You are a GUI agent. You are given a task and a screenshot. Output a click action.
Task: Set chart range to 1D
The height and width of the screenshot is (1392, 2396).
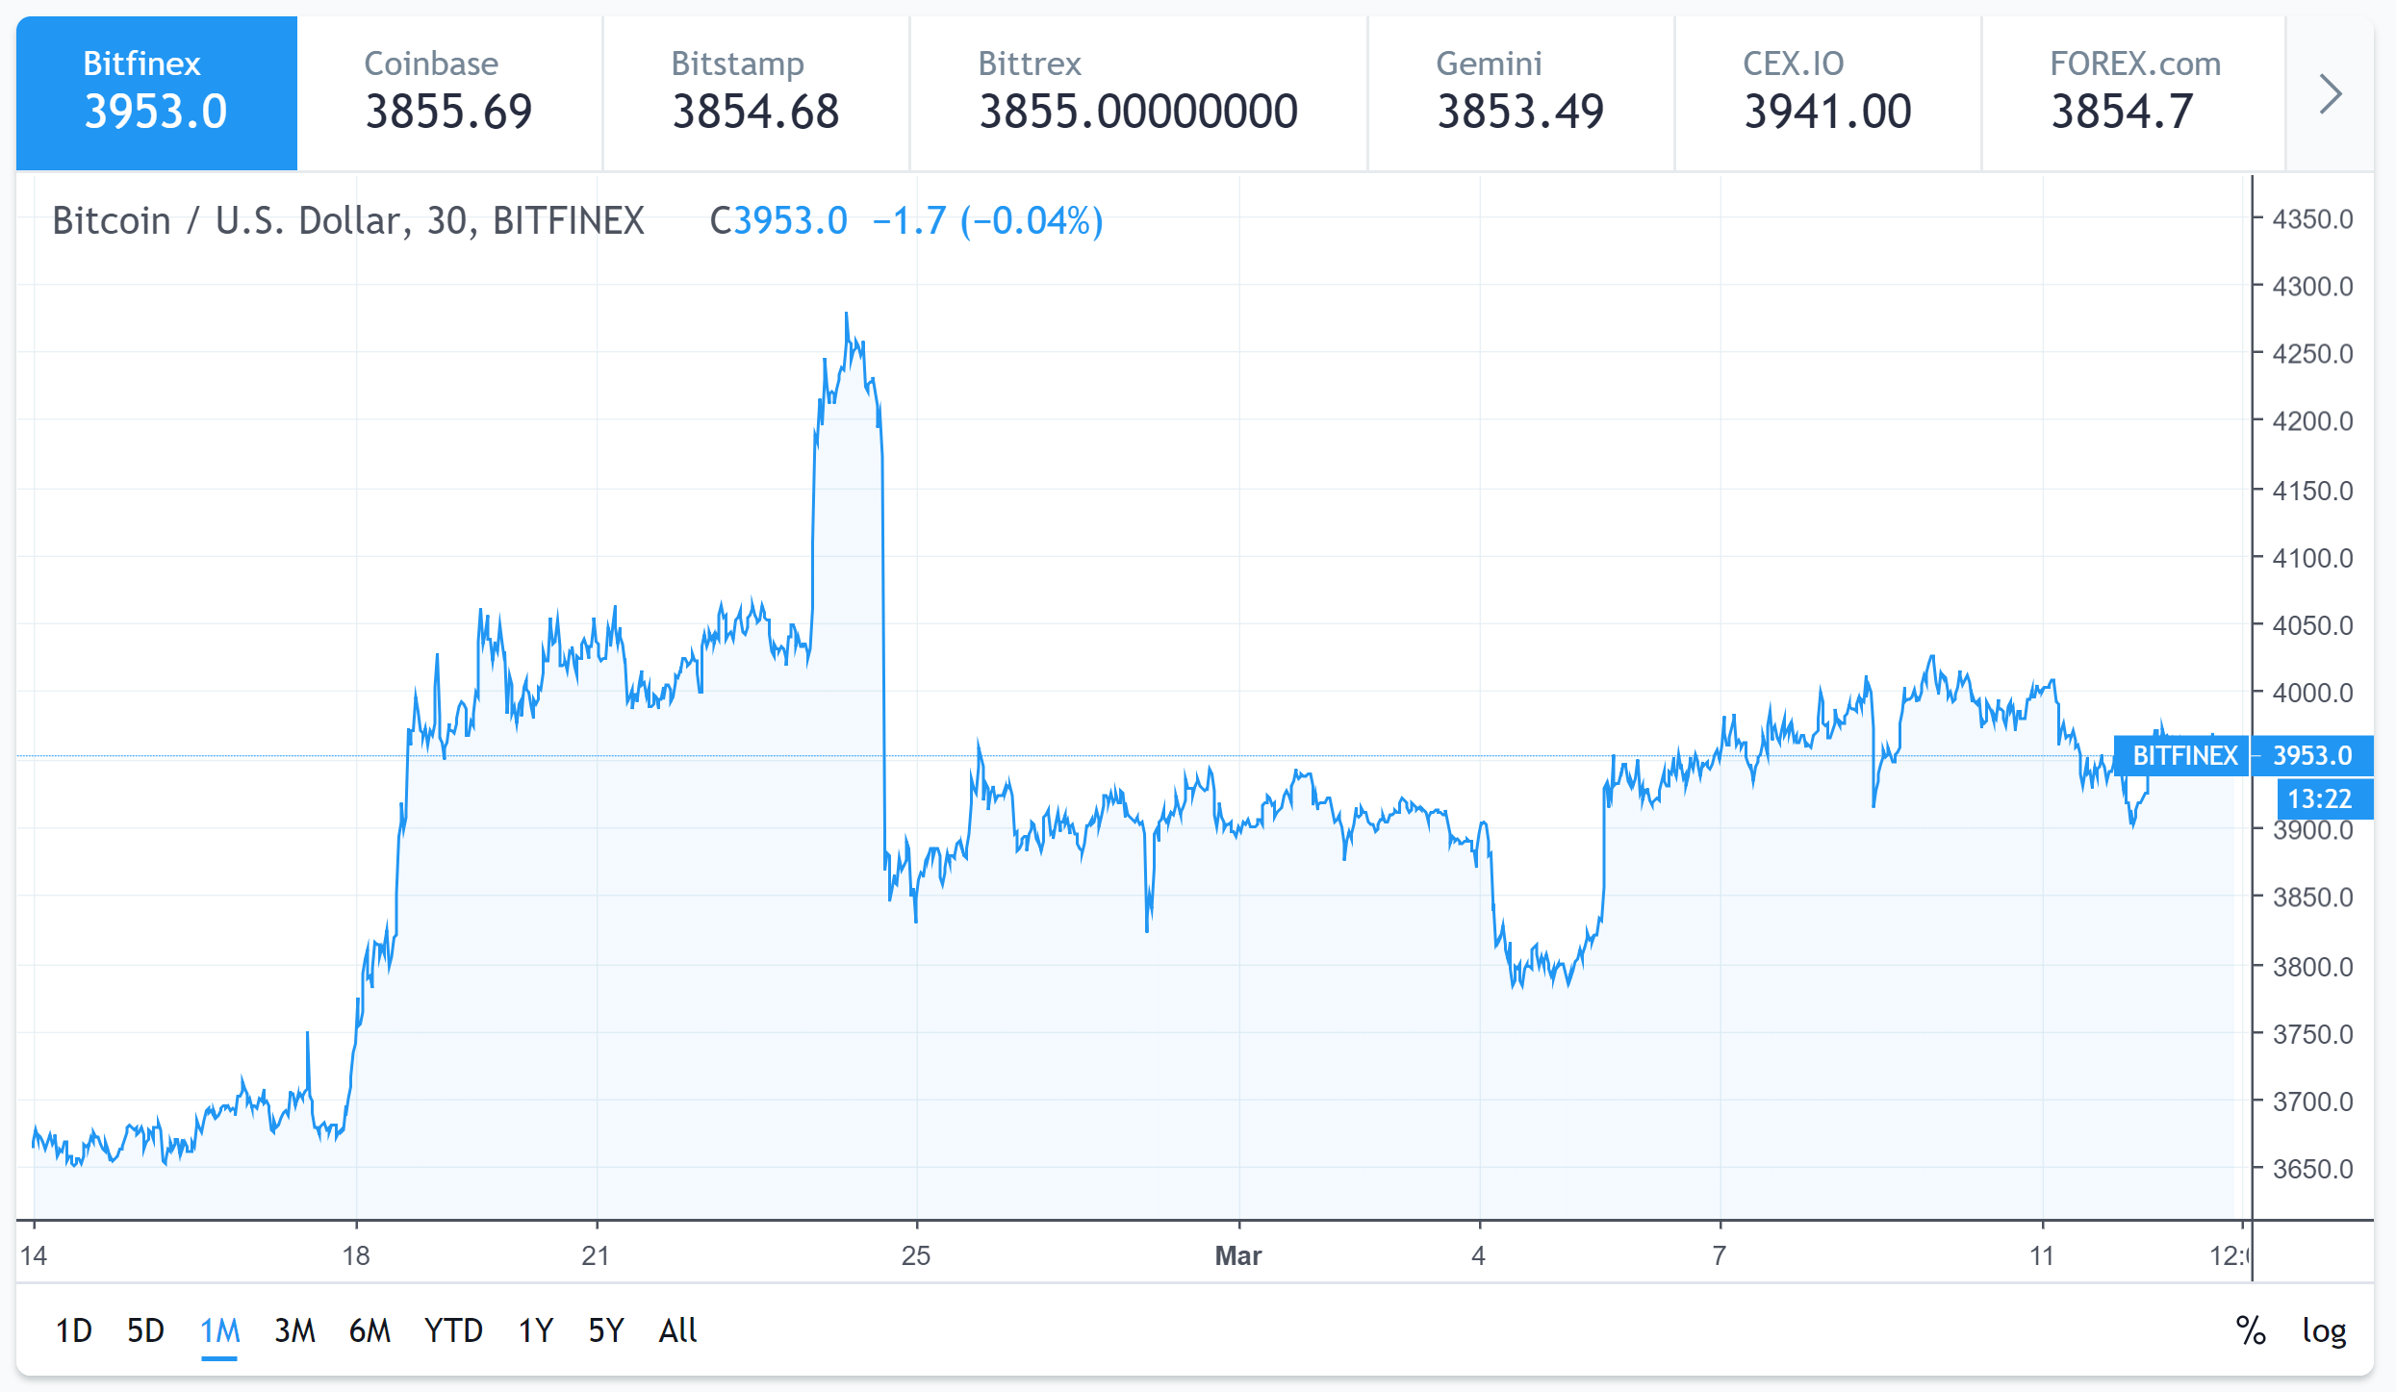click(x=74, y=1330)
